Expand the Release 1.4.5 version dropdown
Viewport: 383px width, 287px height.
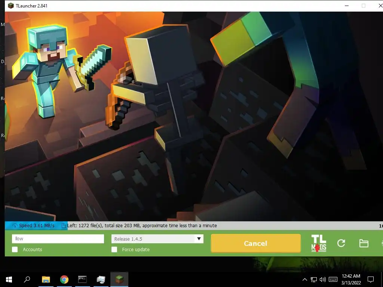point(157,239)
